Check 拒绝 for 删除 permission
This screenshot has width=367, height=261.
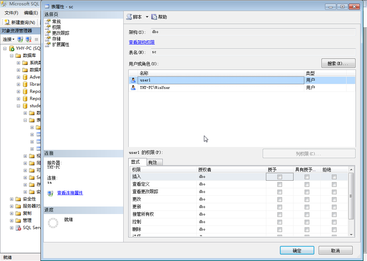pyautogui.click(x=334, y=229)
